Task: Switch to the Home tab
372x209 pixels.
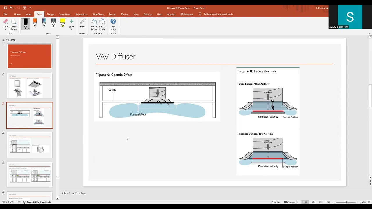Action: pos(17,14)
